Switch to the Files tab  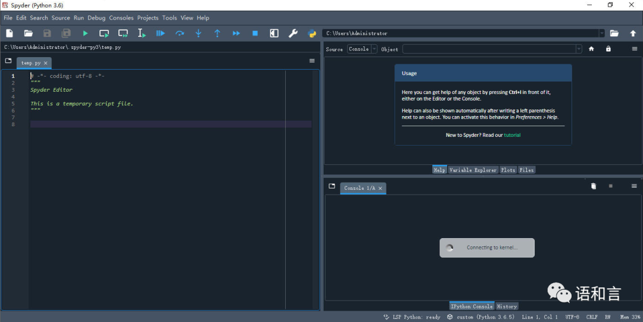pyautogui.click(x=526, y=170)
